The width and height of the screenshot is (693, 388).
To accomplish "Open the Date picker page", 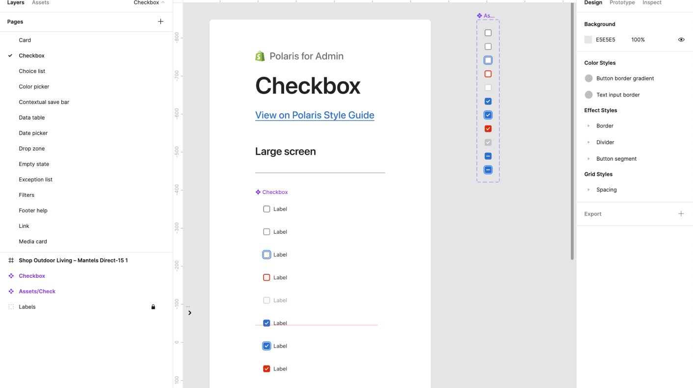I will 33,133.
